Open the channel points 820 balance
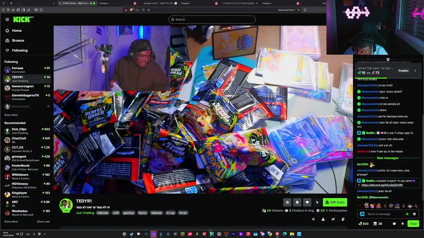Screen dimensions: 424x238 pyautogui.click(x=363, y=224)
